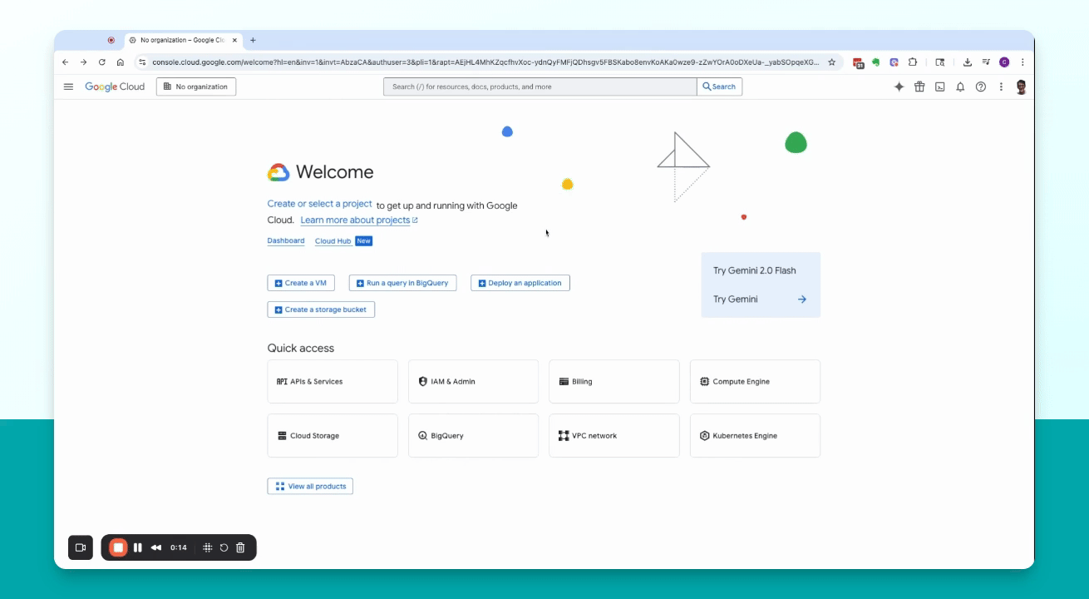Click Deploy an application
The height and width of the screenshot is (599, 1089).
[520, 283]
